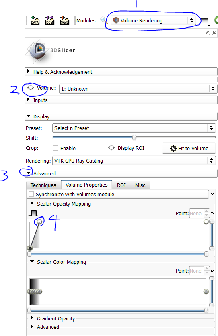
Task: Open the Load DICOM (DCM) icon
Action: click(49, 20)
